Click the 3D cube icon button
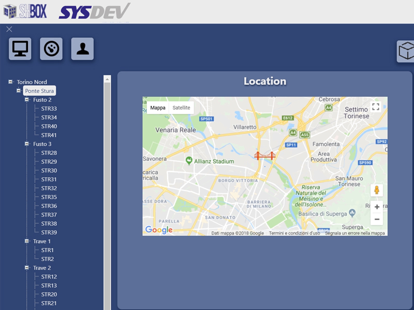The width and height of the screenshot is (414, 310). 406,51
